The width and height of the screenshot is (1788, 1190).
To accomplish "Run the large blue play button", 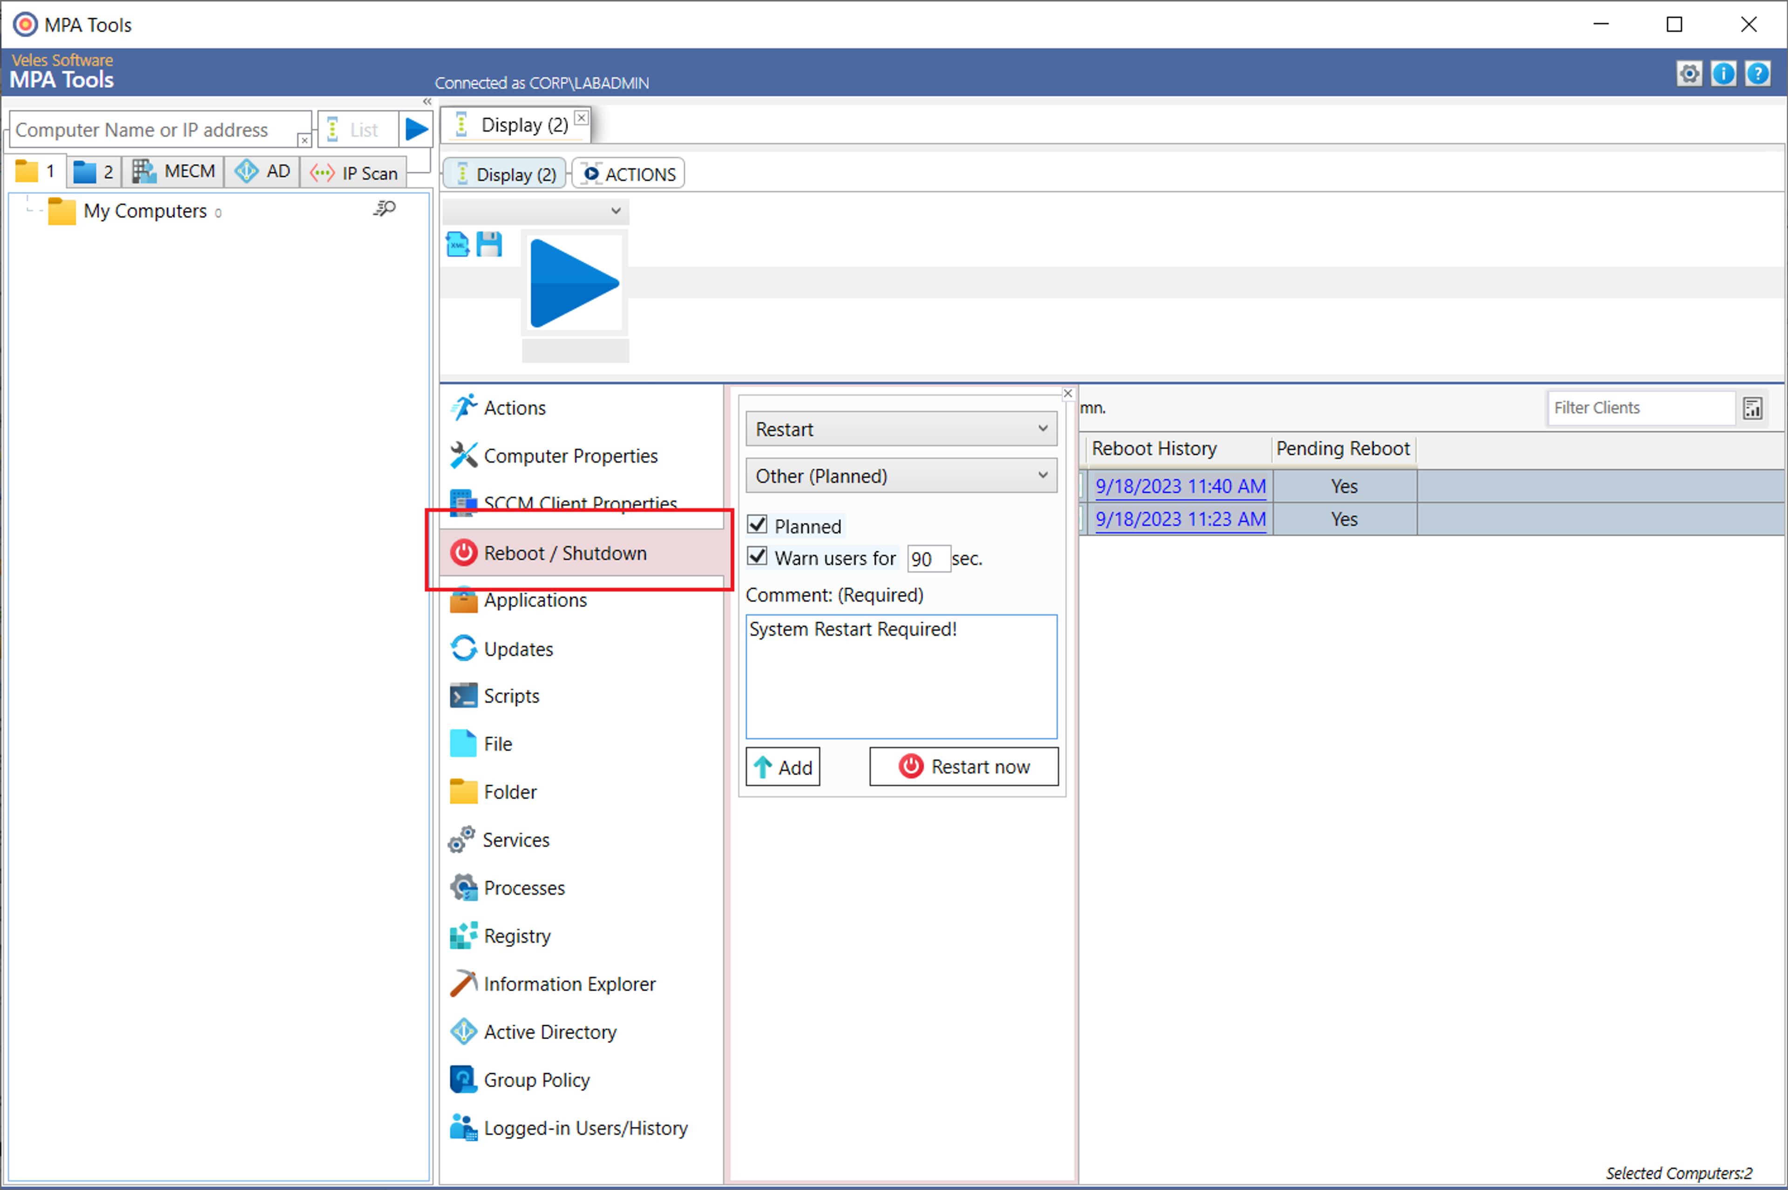I will (574, 284).
